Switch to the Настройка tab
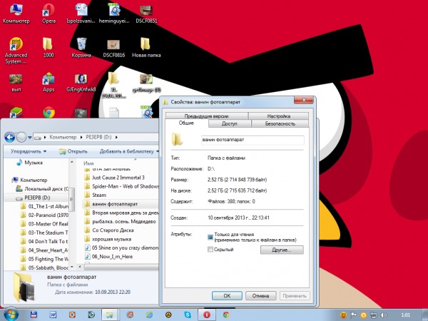428x321 pixels. [x=279, y=116]
